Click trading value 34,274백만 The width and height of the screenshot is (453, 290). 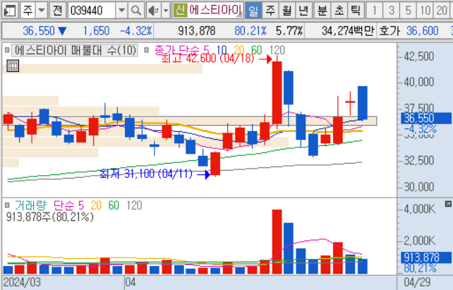click(x=348, y=30)
